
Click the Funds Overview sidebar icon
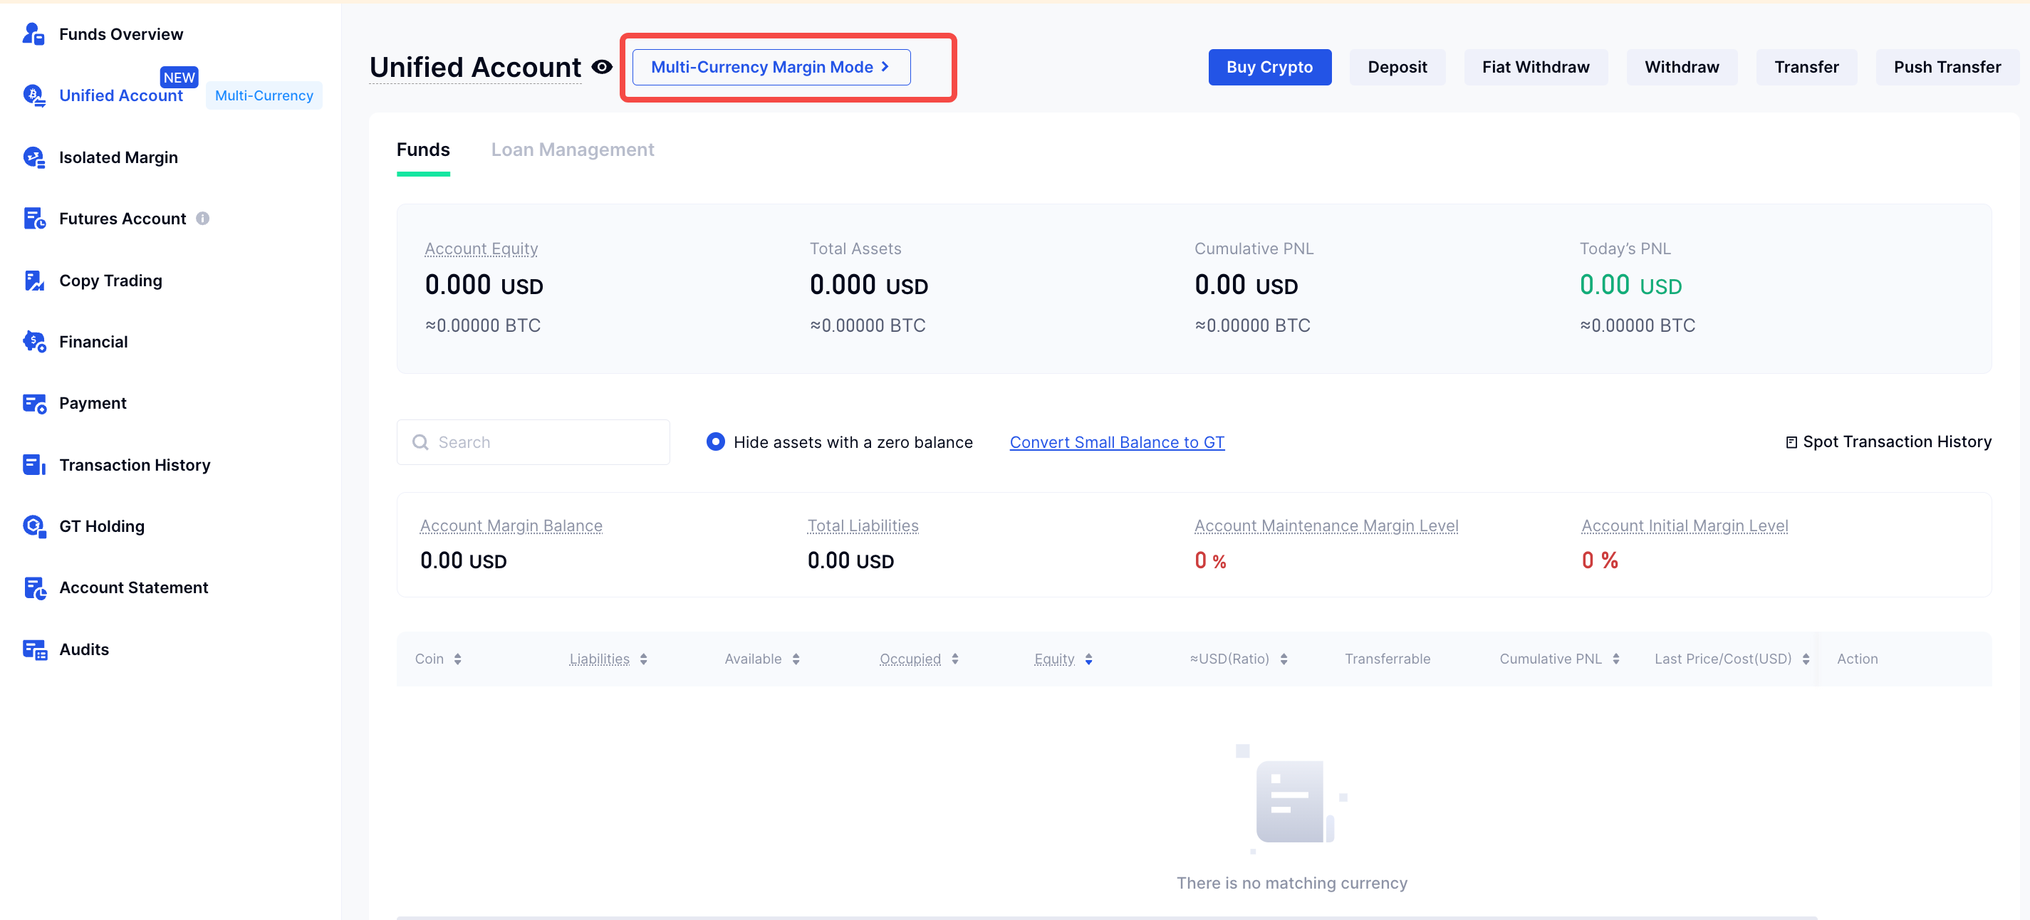(33, 34)
